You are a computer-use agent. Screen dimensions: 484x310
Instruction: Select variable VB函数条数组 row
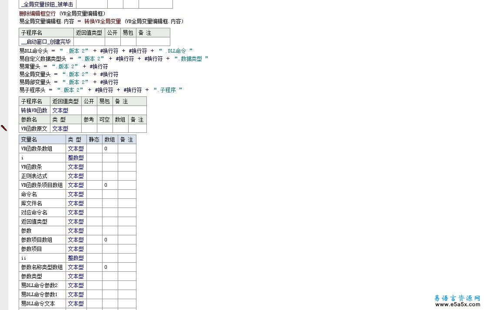pos(77,148)
